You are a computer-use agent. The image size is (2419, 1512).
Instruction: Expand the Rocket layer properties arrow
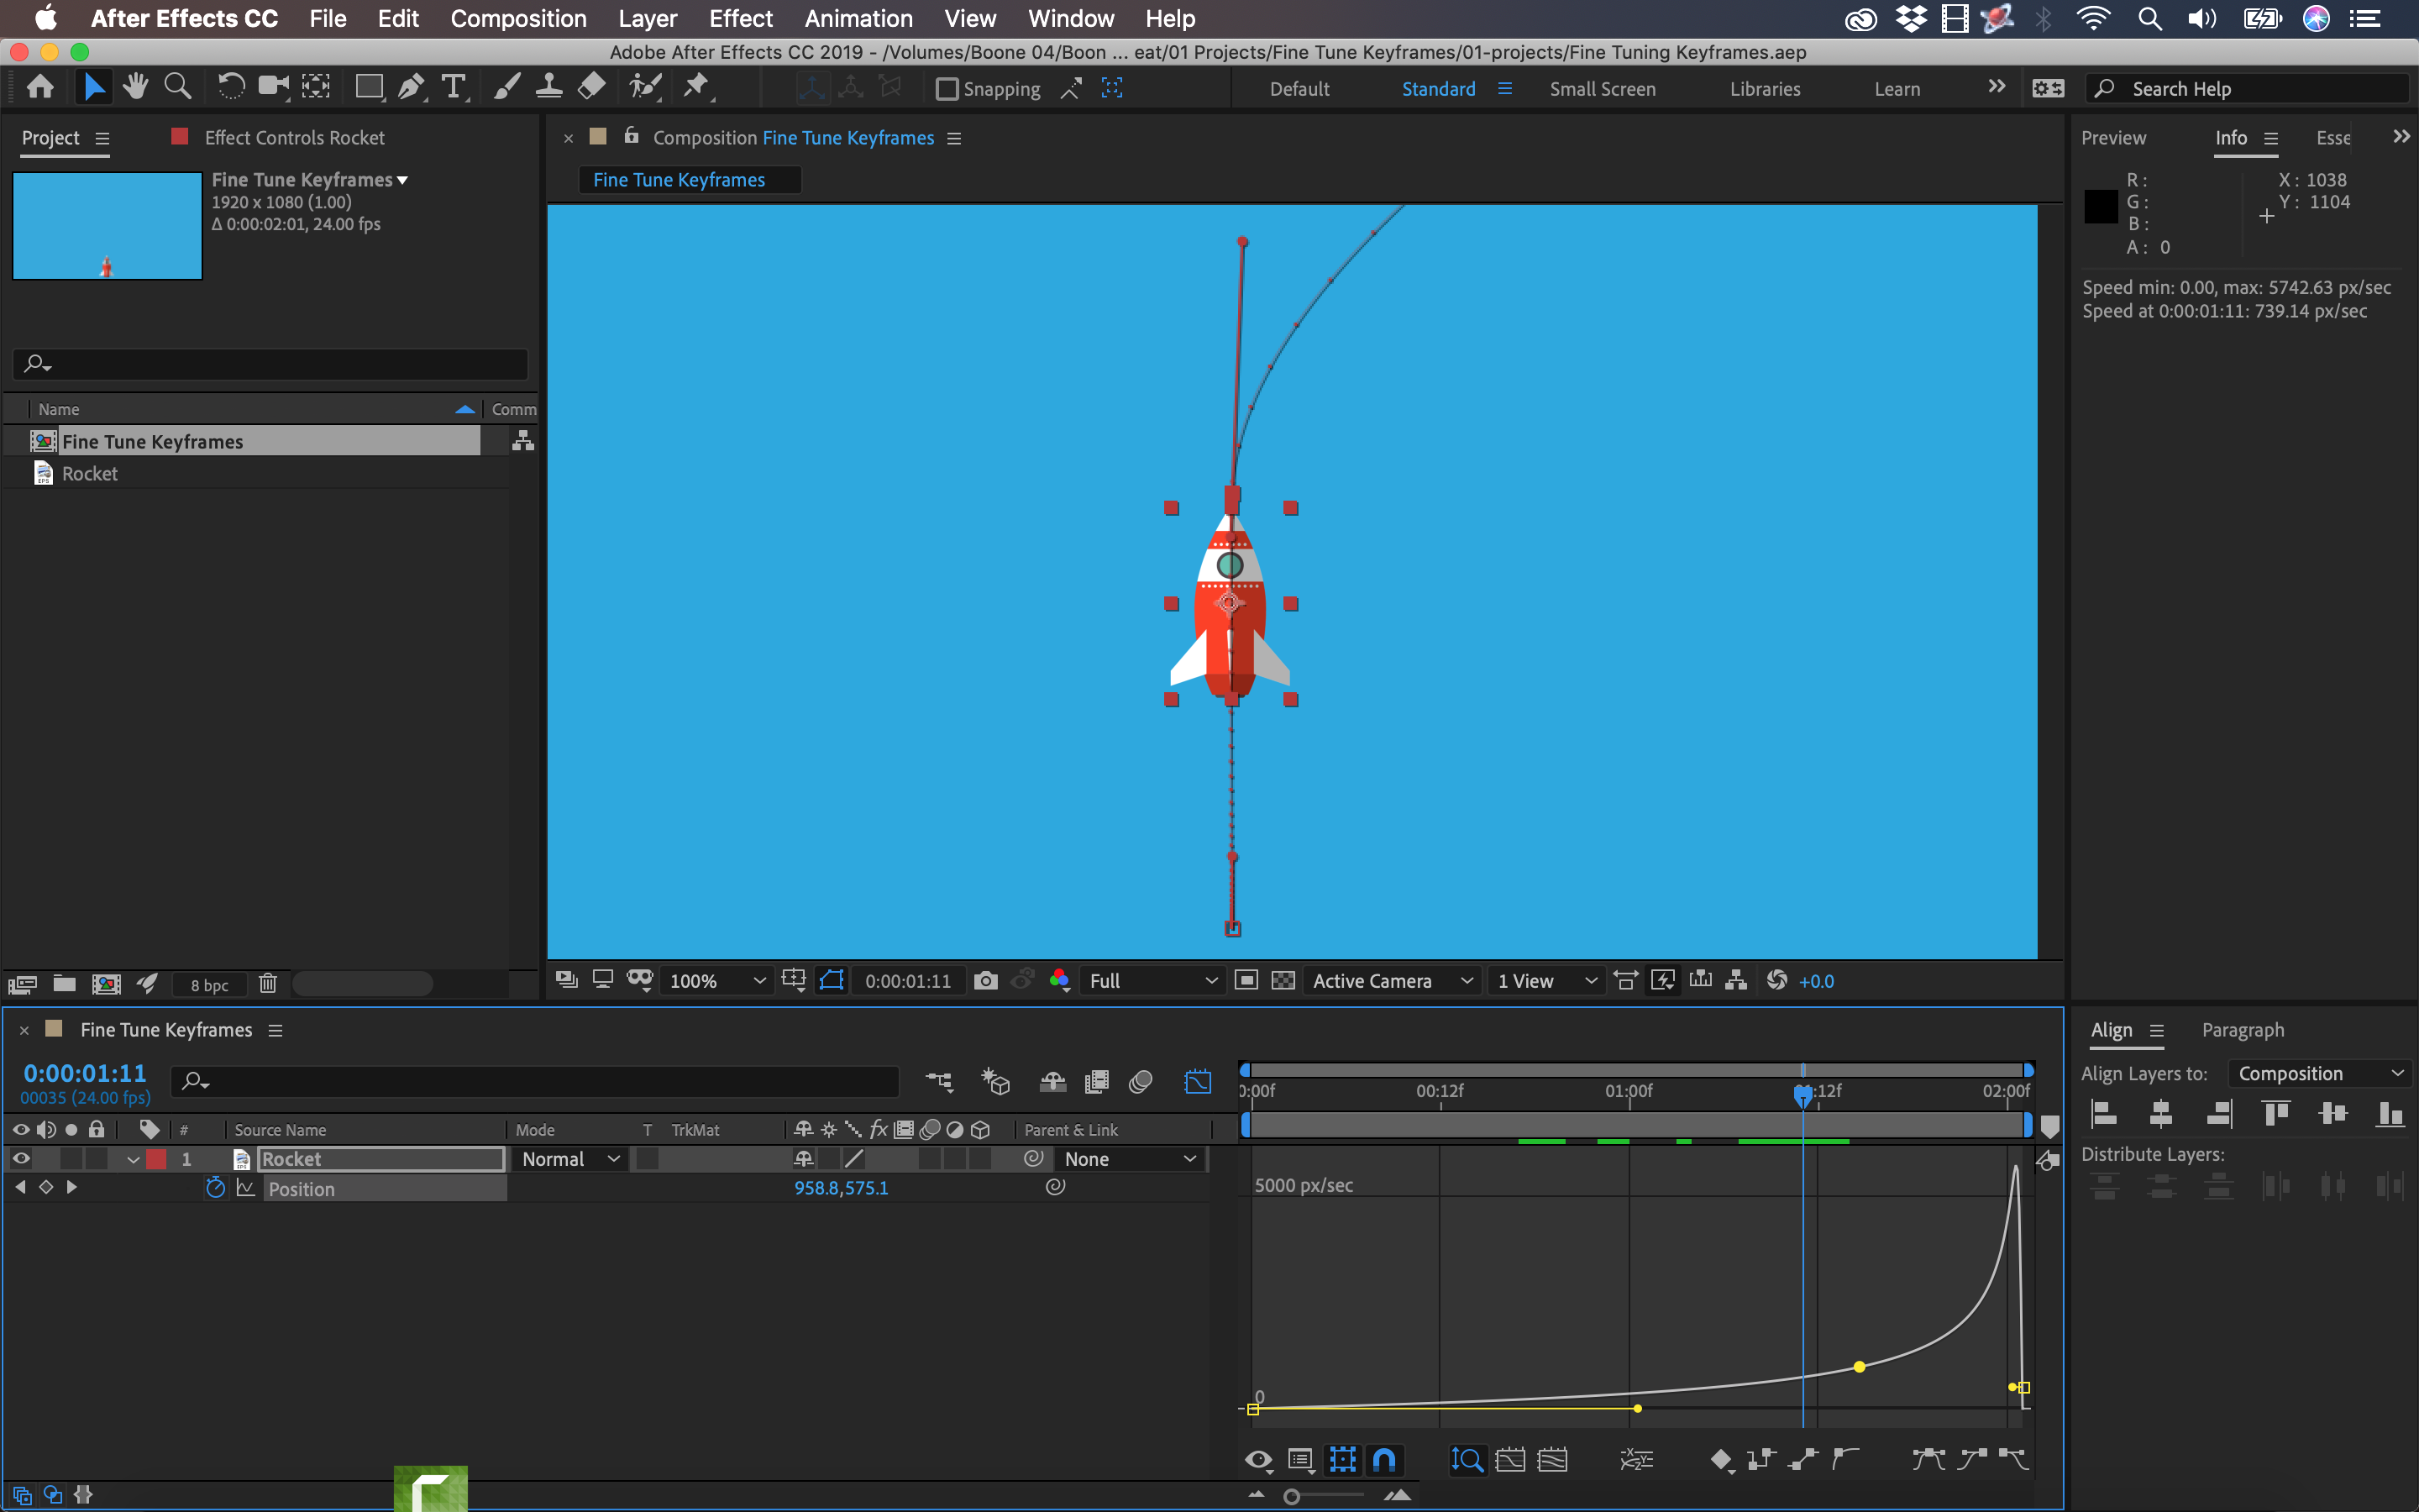pos(133,1159)
